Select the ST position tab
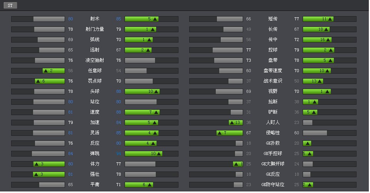This screenshot has height=193, width=370. [x=10, y=5]
